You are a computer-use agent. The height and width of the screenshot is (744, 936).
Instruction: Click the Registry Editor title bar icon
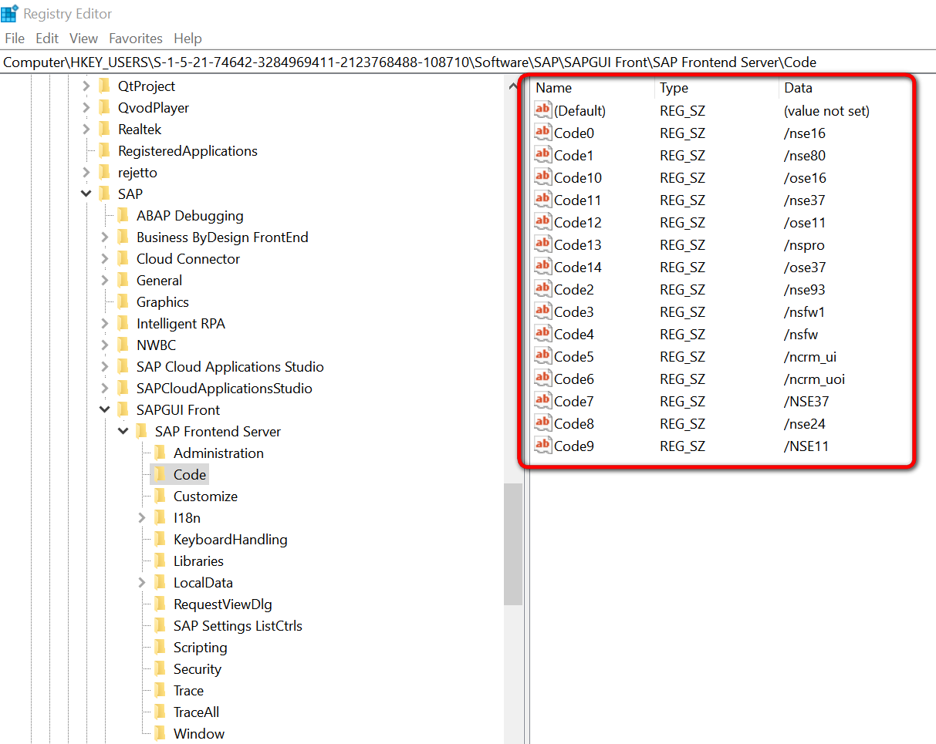(10, 12)
